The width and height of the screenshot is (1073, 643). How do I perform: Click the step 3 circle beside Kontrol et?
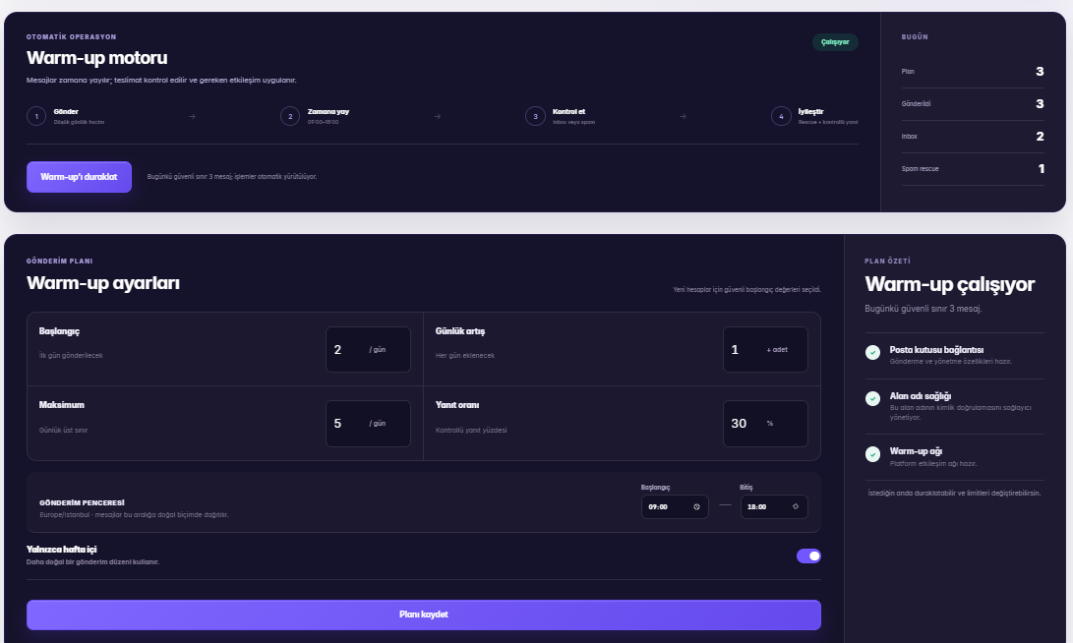point(535,116)
